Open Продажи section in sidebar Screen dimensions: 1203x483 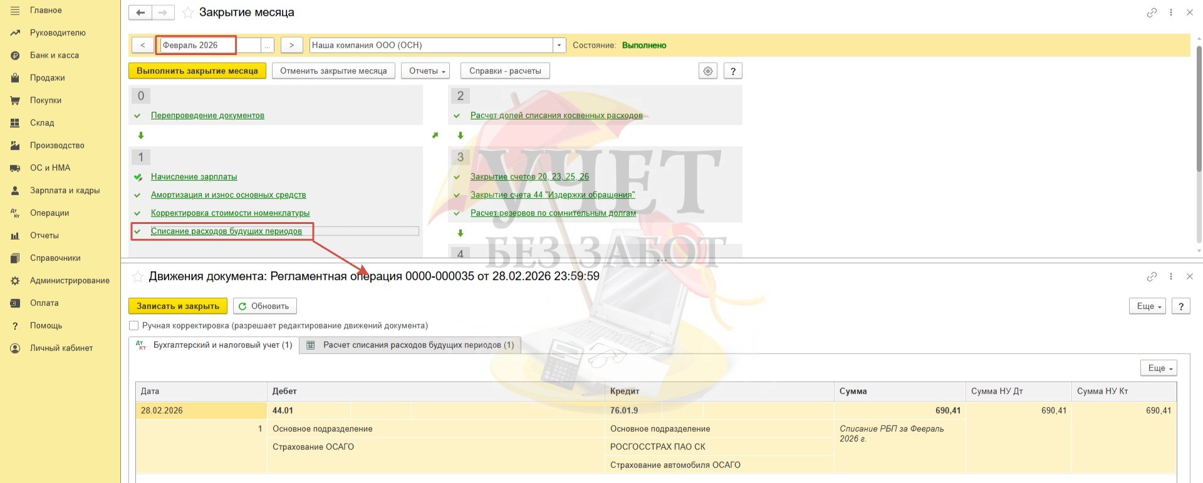pyautogui.click(x=48, y=78)
